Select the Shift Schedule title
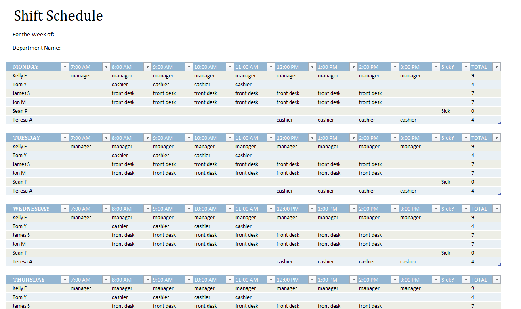The width and height of the screenshot is (521, 309). click(x=58, y=16)
